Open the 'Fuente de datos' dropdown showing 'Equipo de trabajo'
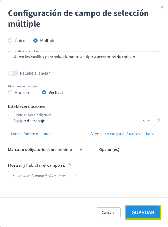The width and height of the screenshot is (168, 227). pos(76,121)
